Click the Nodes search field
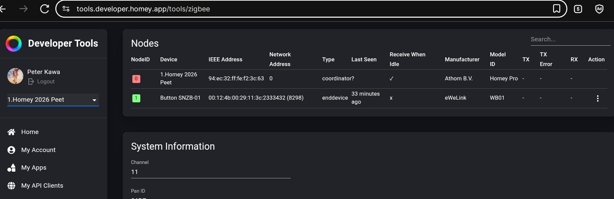The height and width of the screenshot is (199, 614). coord(570,39)
